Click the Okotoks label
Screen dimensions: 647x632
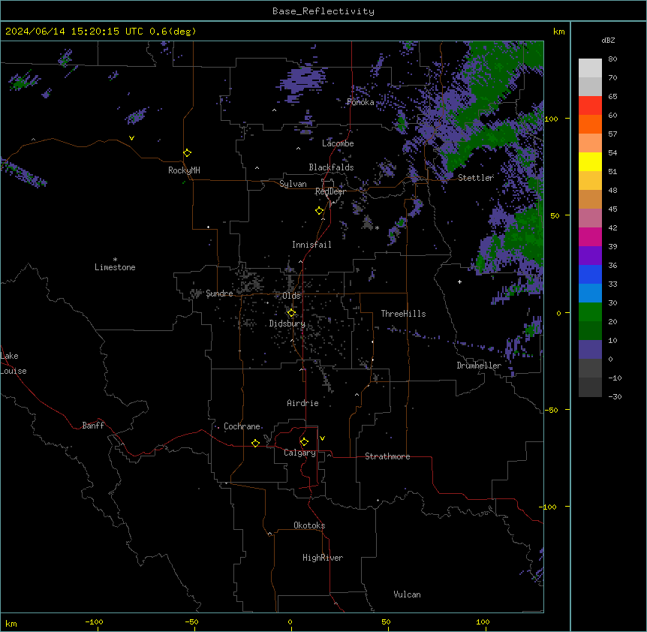tap(309, 525)
